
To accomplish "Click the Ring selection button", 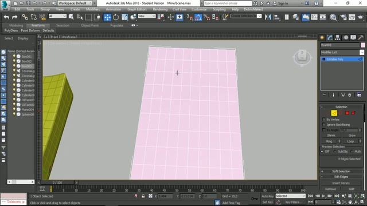I will pyautogui.click(x=329, y=141).
